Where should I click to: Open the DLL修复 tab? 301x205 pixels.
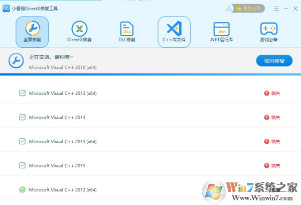click(127, 32)
